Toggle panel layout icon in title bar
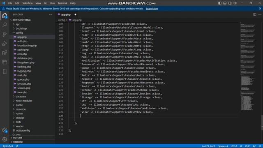The height and width of the screenshot is (148, 263). [225, 3]
